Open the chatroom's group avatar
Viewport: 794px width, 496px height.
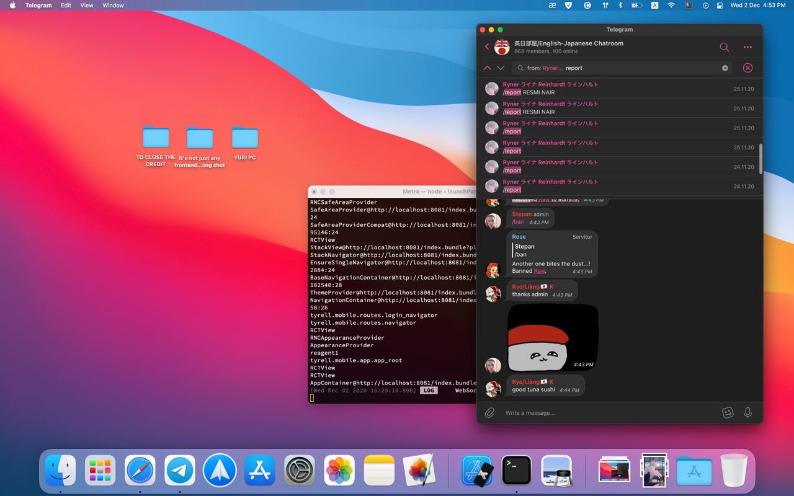pos(502,46)
